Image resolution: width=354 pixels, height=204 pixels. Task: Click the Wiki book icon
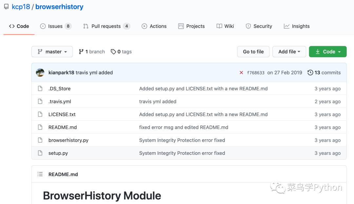[219, 26]
